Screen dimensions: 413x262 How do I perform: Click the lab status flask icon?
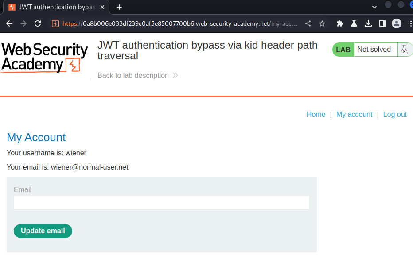pos(404,50)
